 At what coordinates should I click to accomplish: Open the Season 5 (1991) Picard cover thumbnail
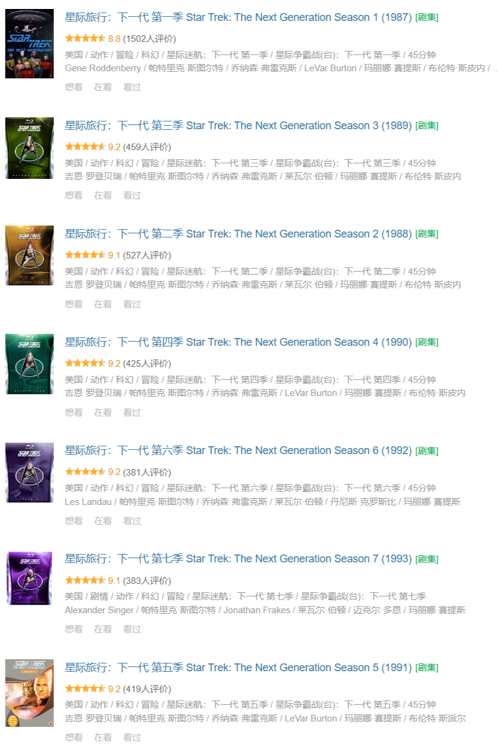click(x=29, y=693)
